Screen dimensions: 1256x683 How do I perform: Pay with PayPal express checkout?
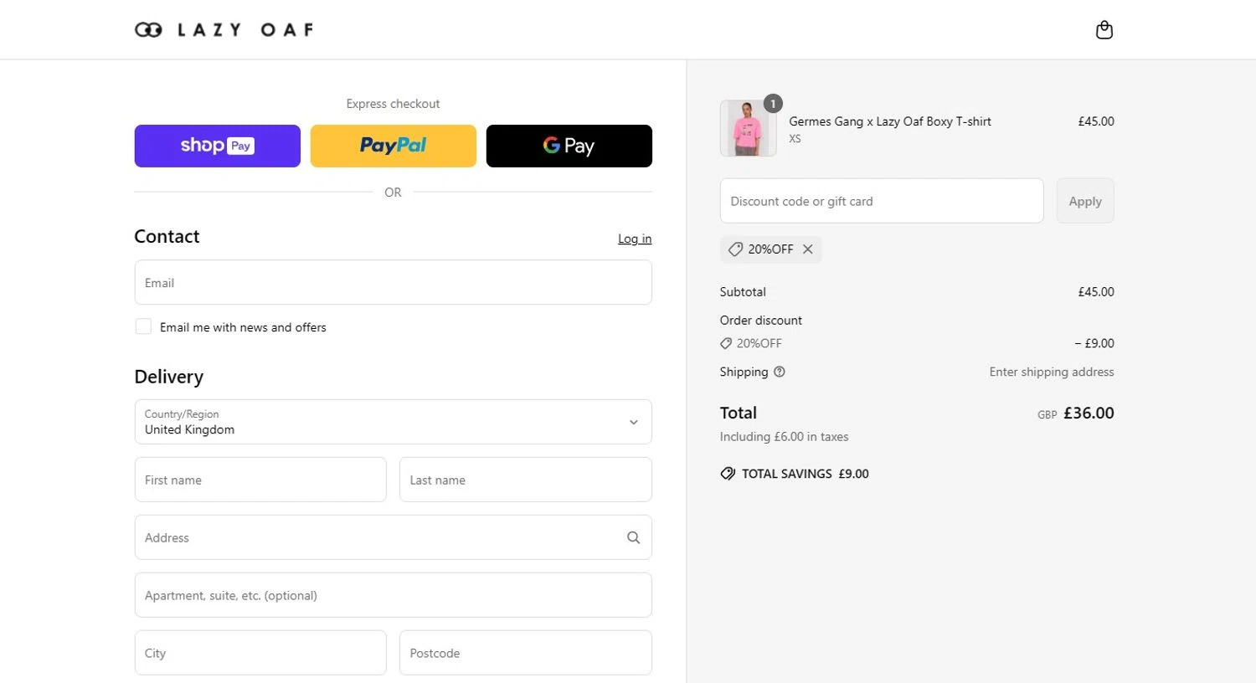tap(394, 146)
